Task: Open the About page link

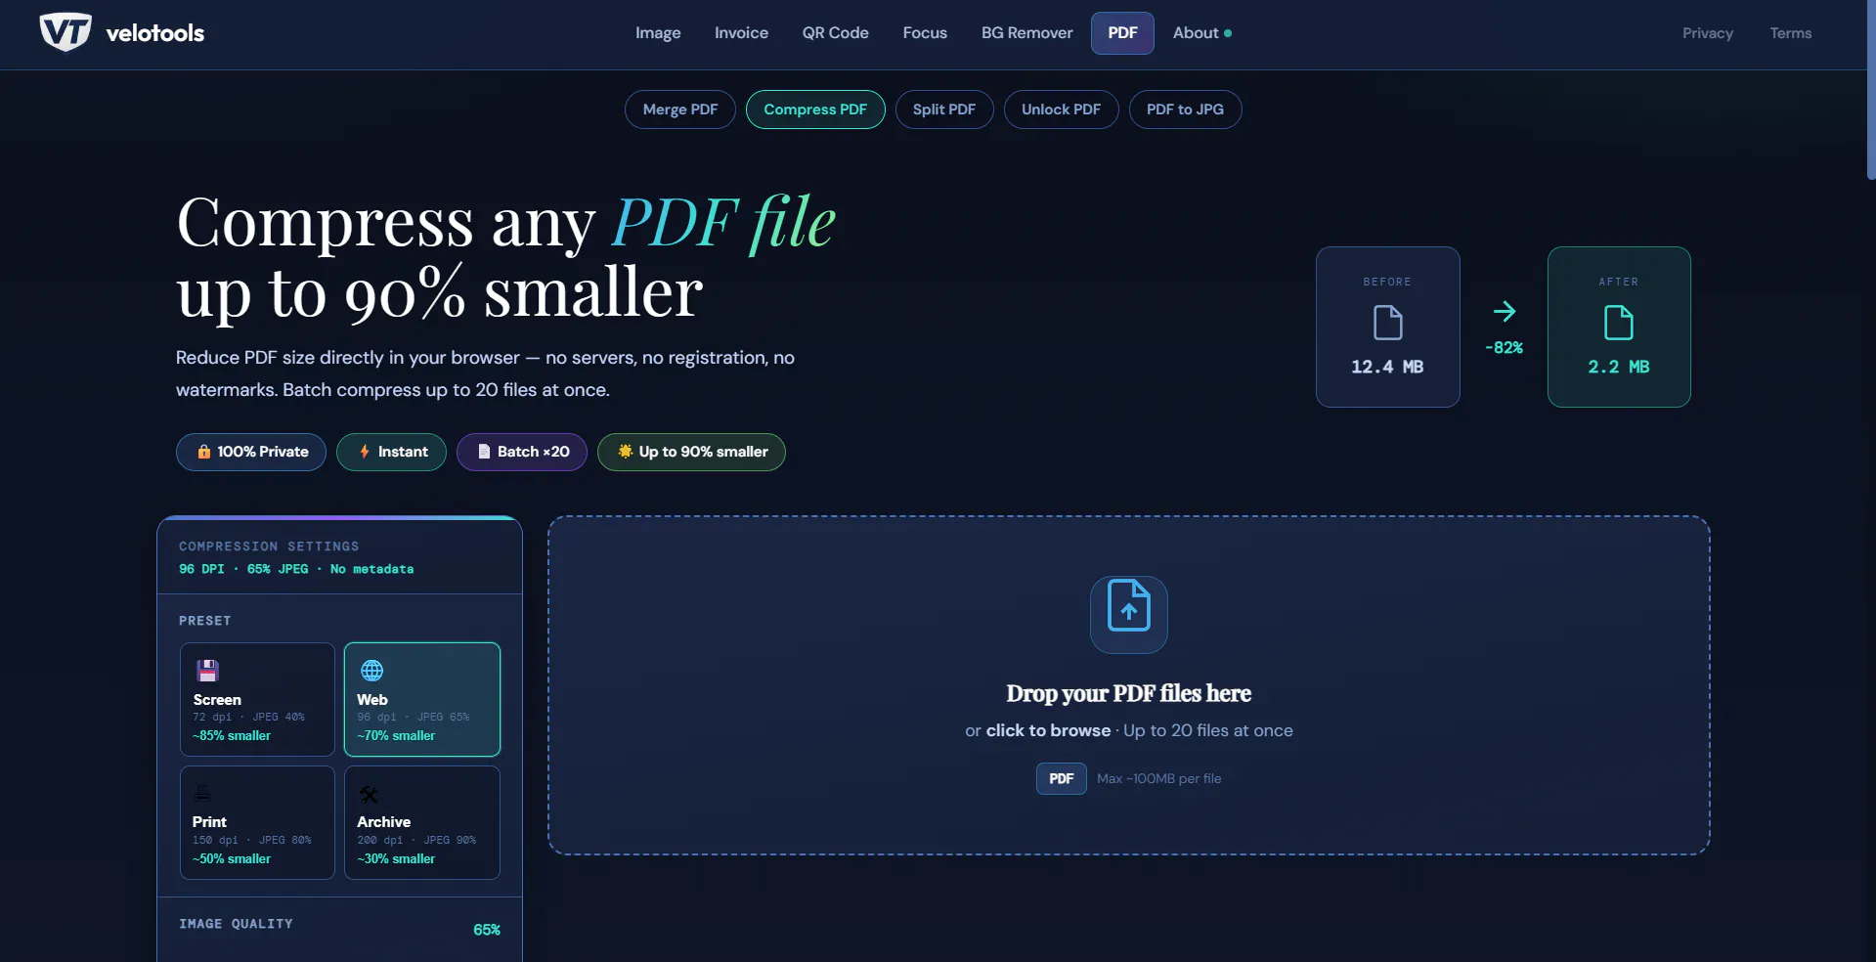Action: 1196,33
